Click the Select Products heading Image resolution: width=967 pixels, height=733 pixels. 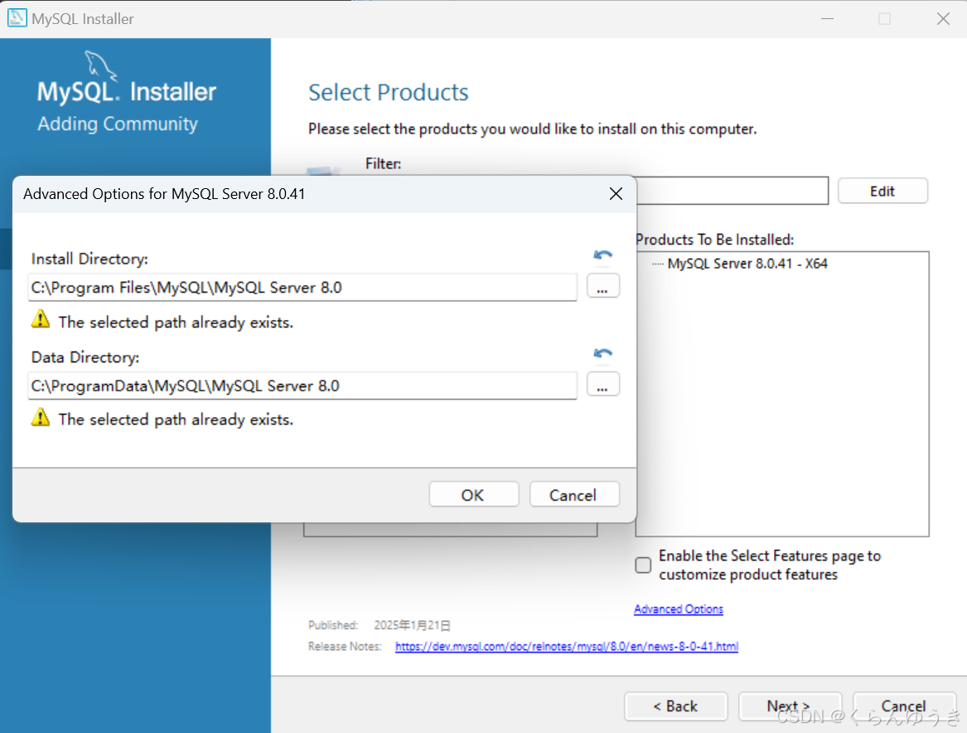coord(389,93)
